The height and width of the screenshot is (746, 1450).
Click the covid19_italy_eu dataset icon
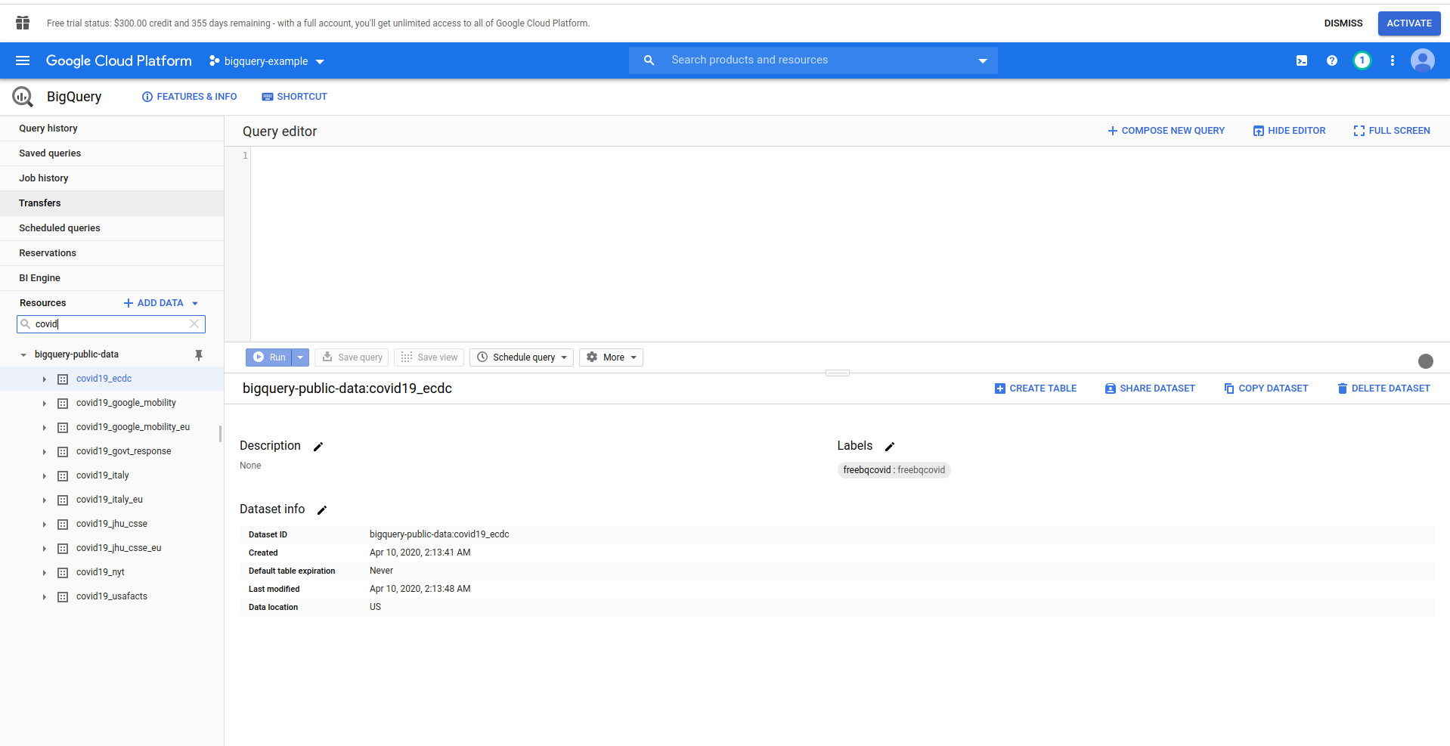click(63, 500)
